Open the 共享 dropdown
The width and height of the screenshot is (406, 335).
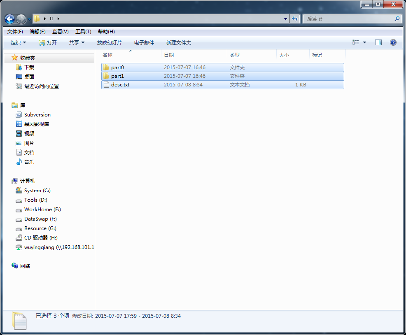pyautogui.click(x=77, y=43)
